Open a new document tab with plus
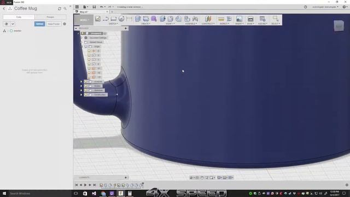 [112, 12]
